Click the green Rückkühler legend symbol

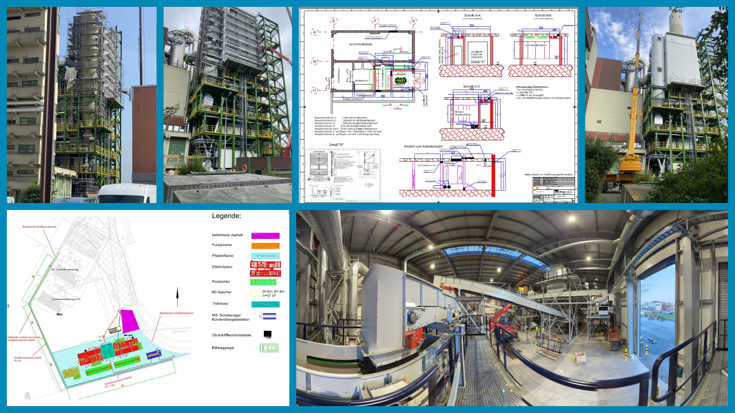click(x=262, y=281)
